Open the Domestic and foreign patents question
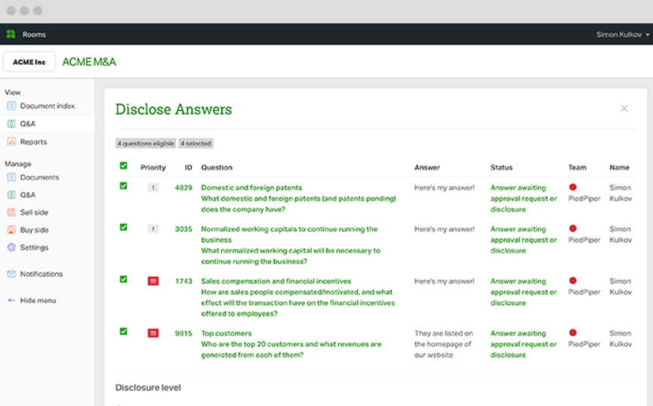Screen dimensions: 653x406 pos(251,188)
